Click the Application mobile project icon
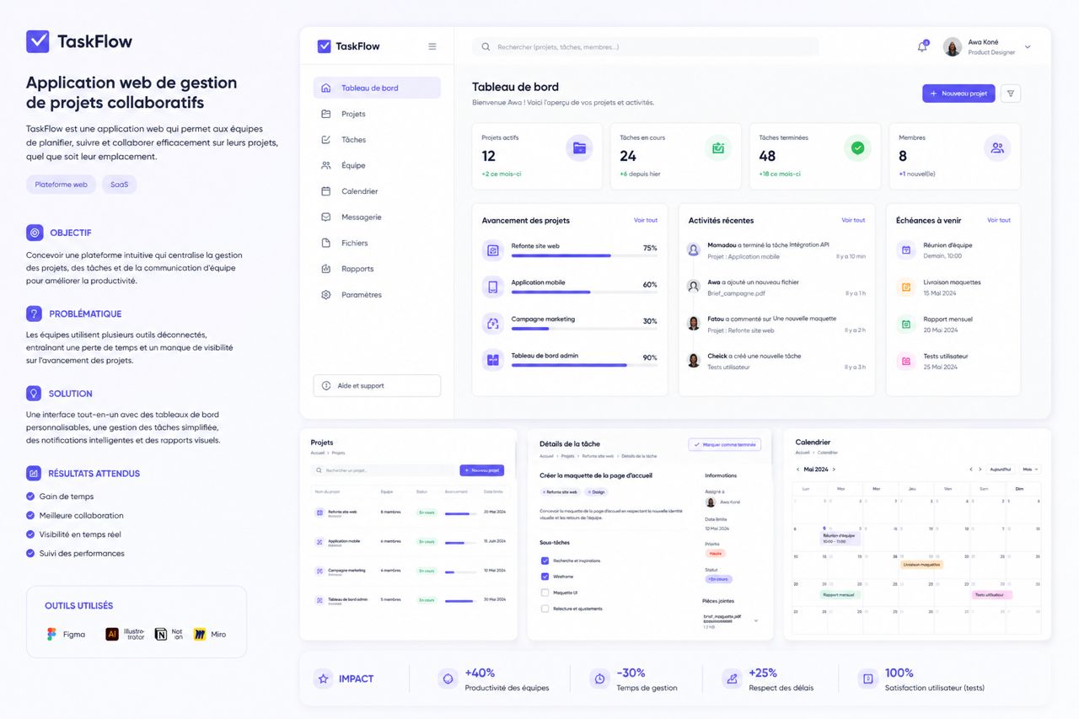This screenshot has height=719, width=1079. point(493,287)
